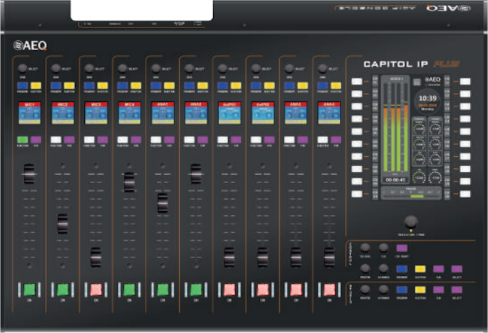Click the MASTER knob in Studio section
Image resolution: width=488 pixels, height=333 pixels.
pyautogui.click(x=365, y=290)
